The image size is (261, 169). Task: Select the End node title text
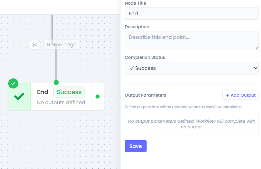43,92
